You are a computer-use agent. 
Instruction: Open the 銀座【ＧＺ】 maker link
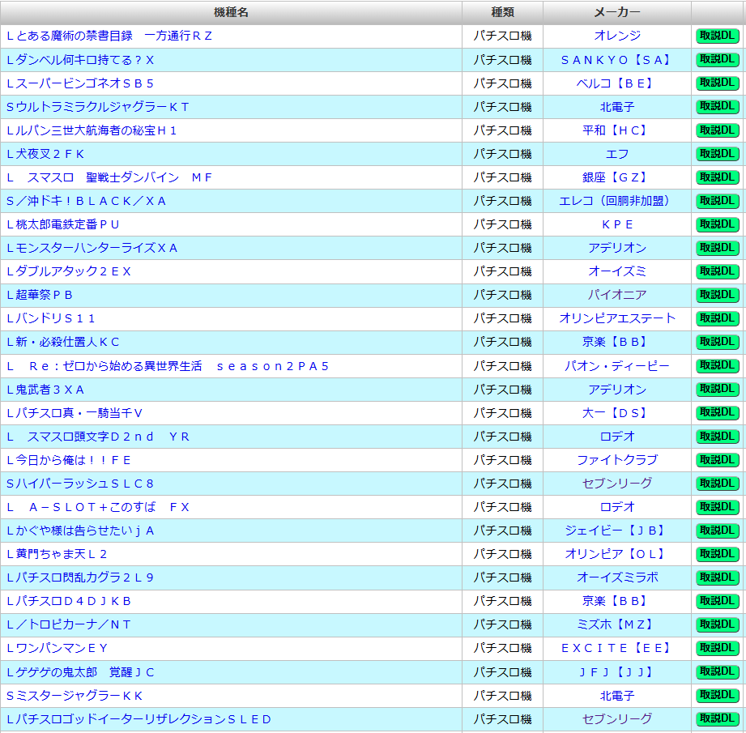click(x=617, y=178)
